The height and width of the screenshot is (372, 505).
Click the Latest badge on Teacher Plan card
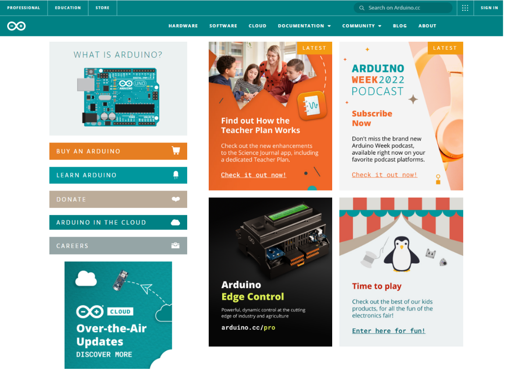pos(314,48)
